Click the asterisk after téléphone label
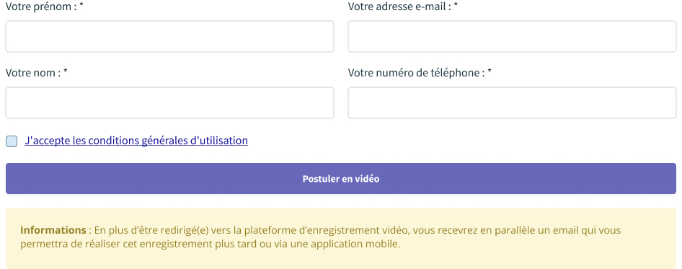The image size is (682, 269). (x=490, y=72)
